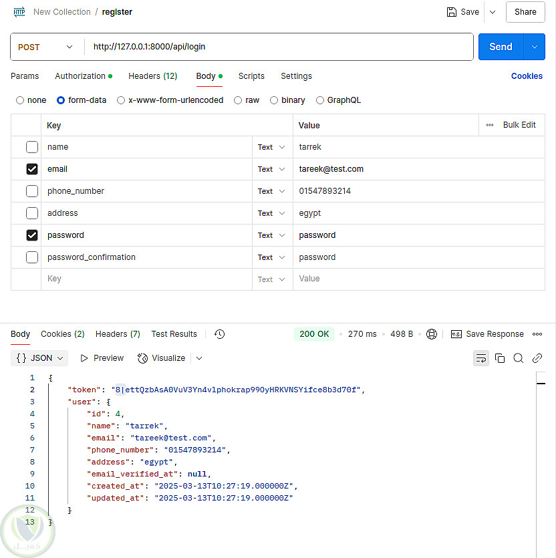
Task: Copy the response body using copy icon
Action: click(x=500, y=358)
